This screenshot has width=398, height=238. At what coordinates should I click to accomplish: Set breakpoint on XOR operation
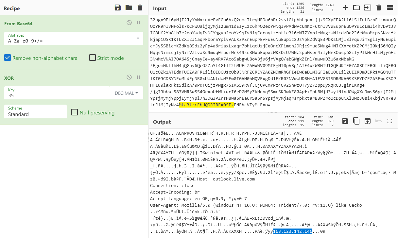pyautogui.click(x=138, y=77)
